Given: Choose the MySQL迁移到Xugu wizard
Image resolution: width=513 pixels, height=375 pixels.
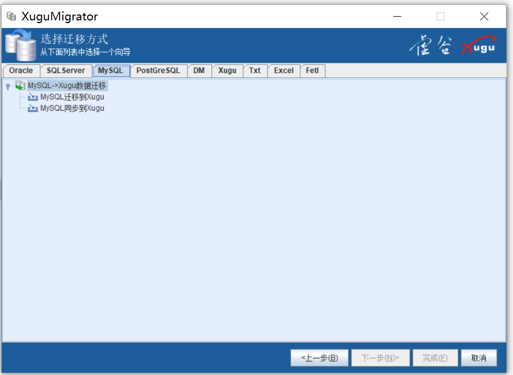Looking at the screenshot, I should pos(73,97).
